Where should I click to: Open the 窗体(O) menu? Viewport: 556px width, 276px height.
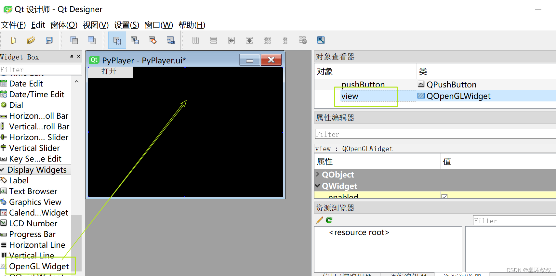tap(64, 25)
